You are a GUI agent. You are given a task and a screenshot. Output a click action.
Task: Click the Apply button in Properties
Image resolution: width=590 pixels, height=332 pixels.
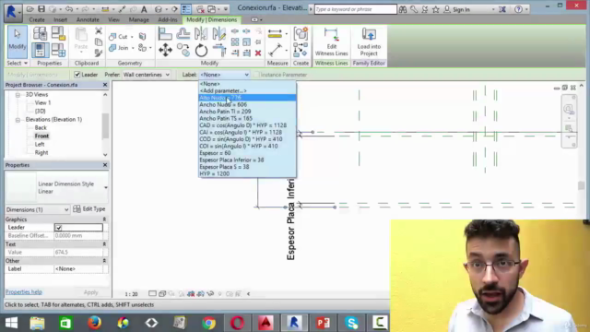pyautogui.click(x=90, y=292)
